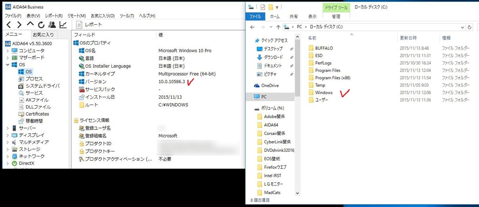Click Explorer up-folder arrow

tap(278, 27)
